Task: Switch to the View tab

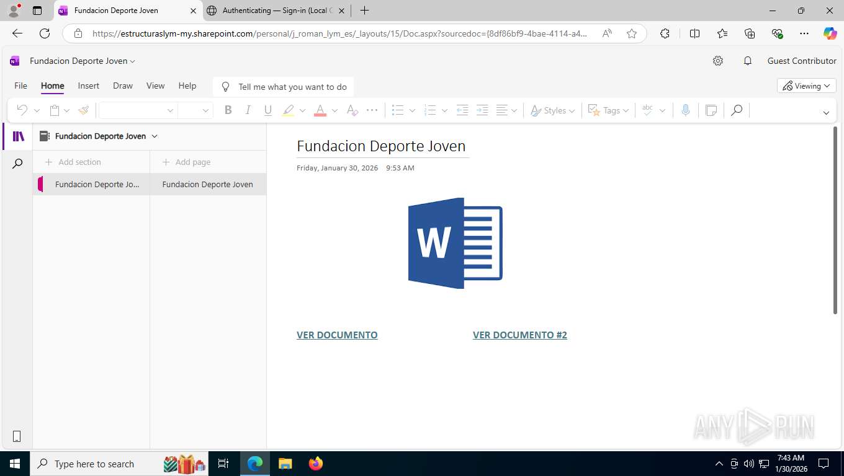Action: (x=155, y=86)
